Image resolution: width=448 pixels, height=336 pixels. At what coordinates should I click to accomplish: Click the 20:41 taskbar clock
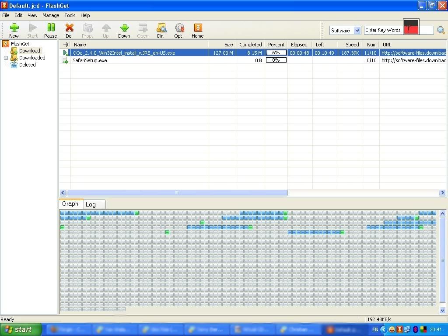(x=436, y=330)
